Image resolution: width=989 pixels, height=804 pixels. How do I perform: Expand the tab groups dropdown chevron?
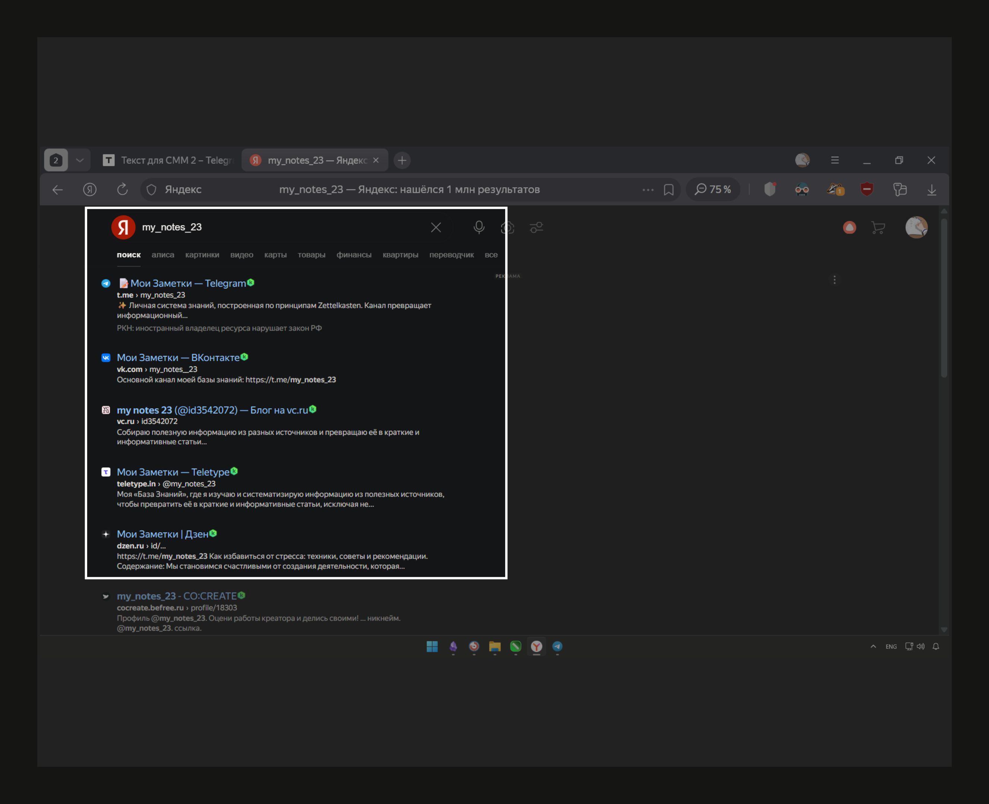(x=80, y=160)
